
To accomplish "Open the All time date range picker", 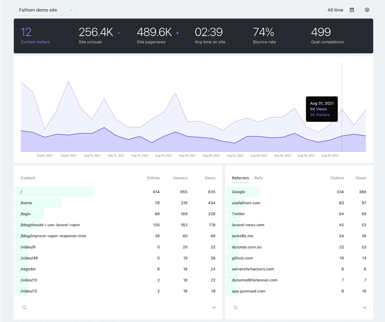I will pos(335,10).
